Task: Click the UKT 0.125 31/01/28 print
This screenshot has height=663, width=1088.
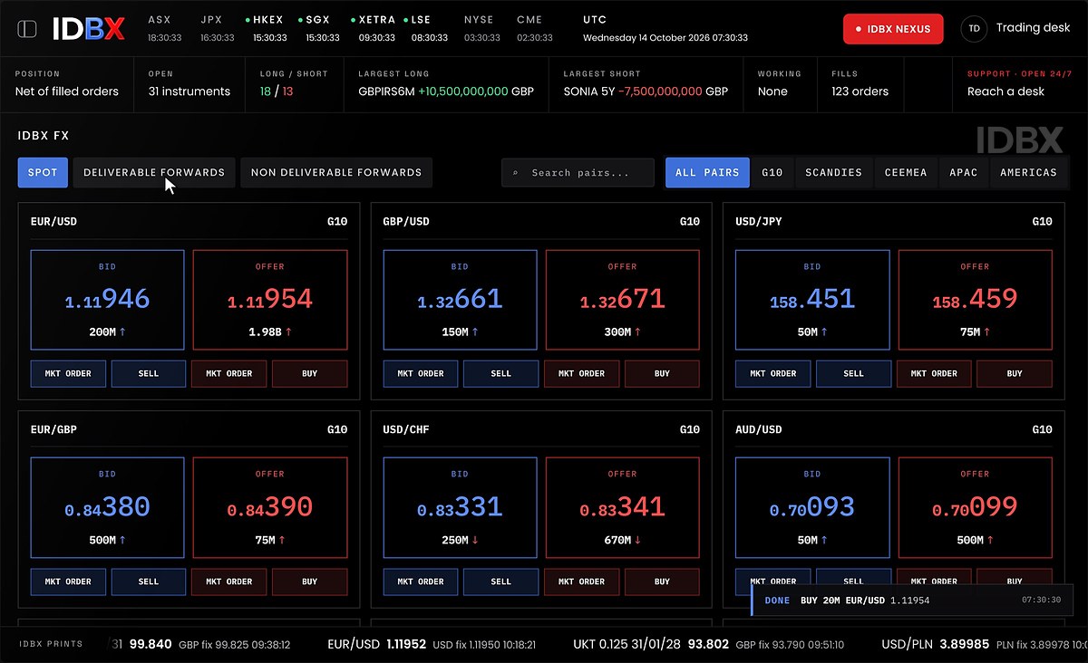Action: [x=709, y=645]
